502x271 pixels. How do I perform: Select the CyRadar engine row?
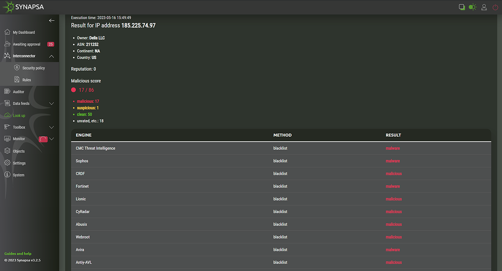[x=281, y=212]
